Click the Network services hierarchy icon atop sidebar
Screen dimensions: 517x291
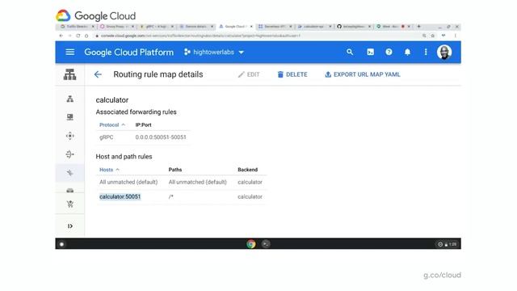[x=70, y=74]
